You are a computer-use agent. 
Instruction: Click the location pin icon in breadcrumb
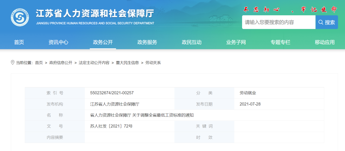(13, 62)
